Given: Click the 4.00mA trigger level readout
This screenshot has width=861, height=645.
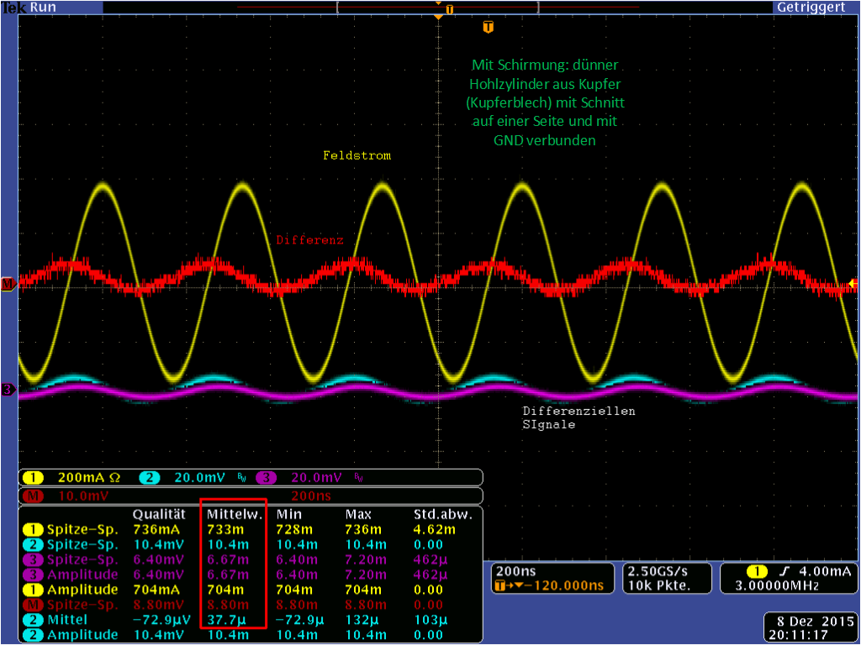Looking at the screenshot, I should coord(824,571).
